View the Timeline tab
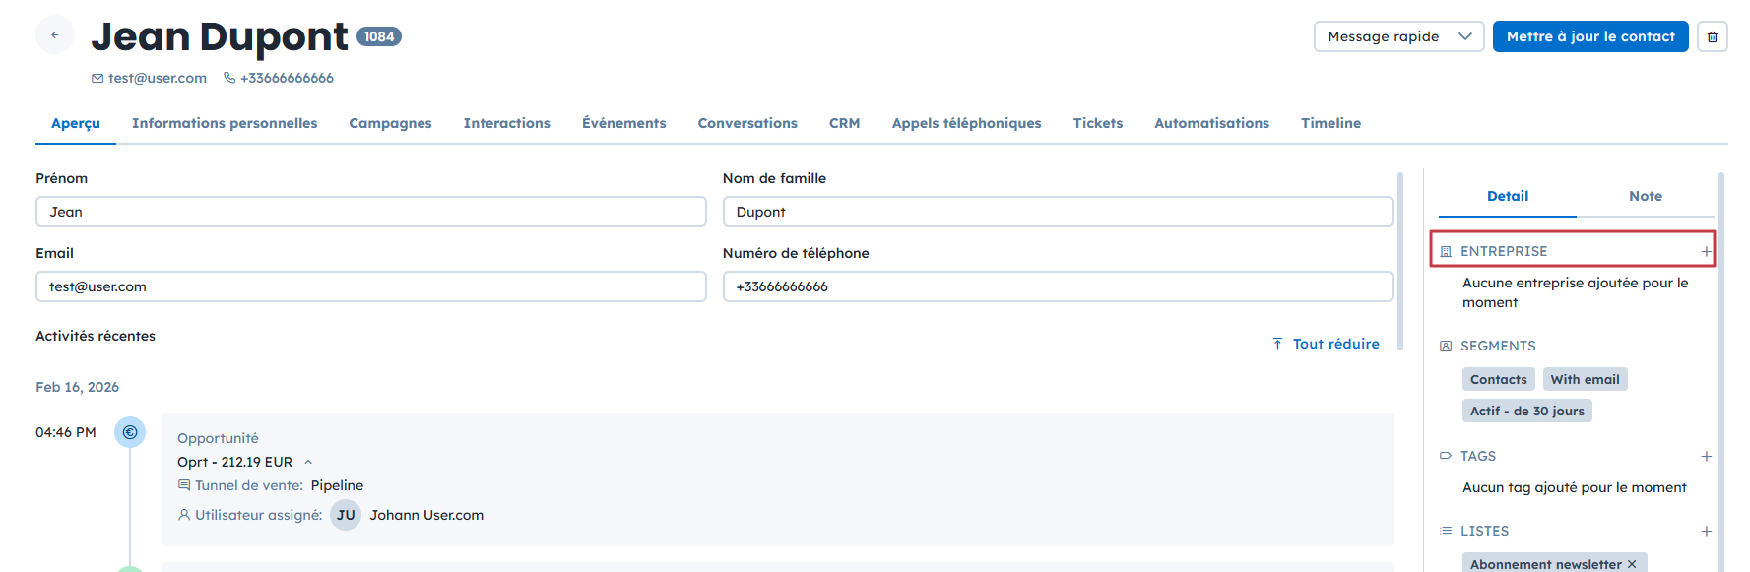 tap(1331, 123)
